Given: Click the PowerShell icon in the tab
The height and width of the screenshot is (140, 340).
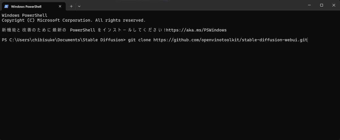Looking at the screenshot, I should coord(6,6).
